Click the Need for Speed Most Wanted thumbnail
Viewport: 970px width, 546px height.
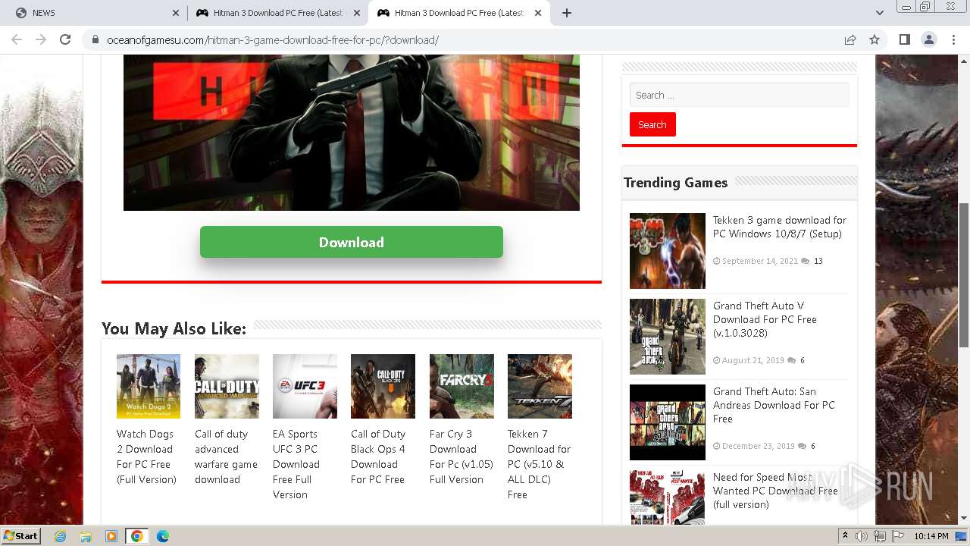(x=668, y=497)
